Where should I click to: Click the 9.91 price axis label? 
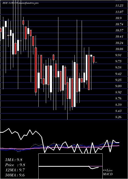tap(118, 55)
